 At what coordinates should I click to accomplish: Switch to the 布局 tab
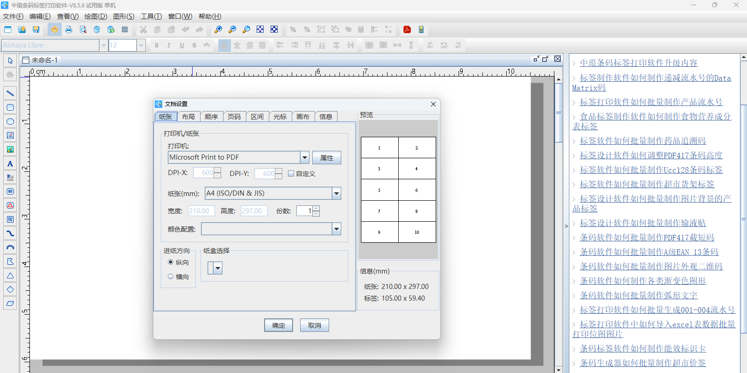click(188, 117)
